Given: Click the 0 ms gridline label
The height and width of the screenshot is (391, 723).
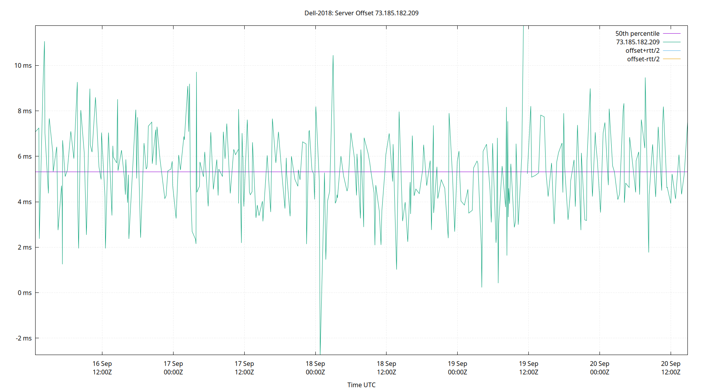Looking at the screenshot, I should point(24,292).
